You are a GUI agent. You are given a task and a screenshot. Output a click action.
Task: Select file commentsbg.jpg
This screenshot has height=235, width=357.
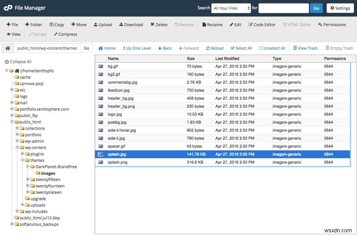(x=122, y=82)
